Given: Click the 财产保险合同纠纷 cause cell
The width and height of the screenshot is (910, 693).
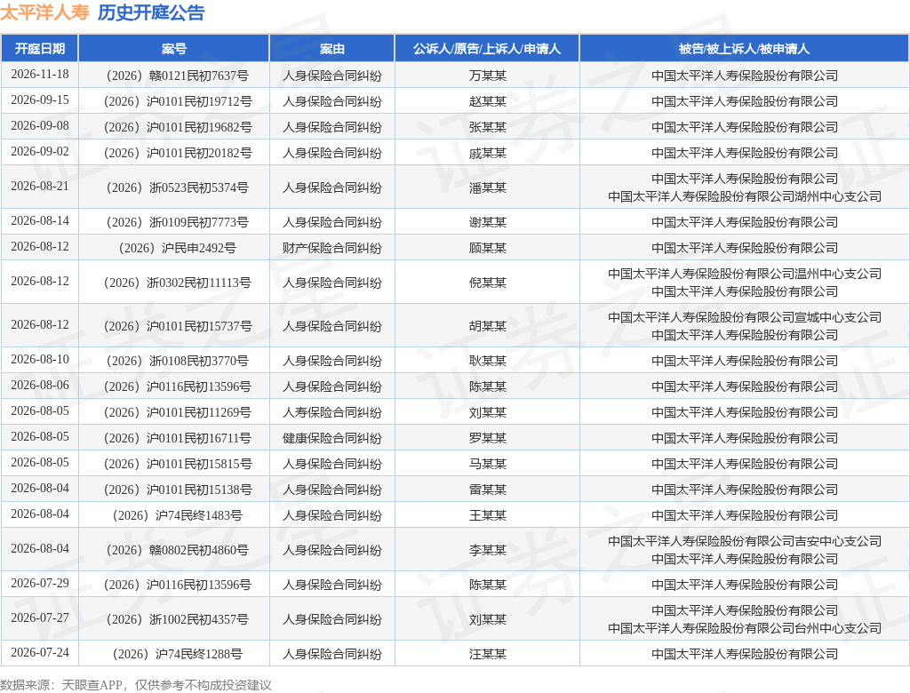Looking at the screenshot, I should pos(332,249).
